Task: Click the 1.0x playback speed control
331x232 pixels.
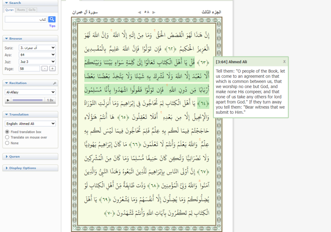Action: point(50,100)
